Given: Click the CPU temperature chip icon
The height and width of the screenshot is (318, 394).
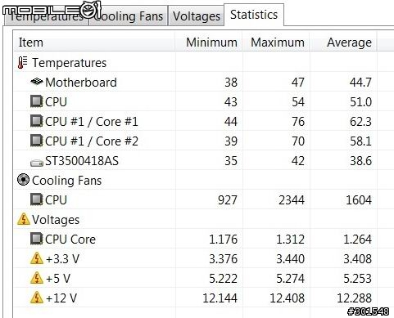Looking at the screenshot, I should click(36, 101).
